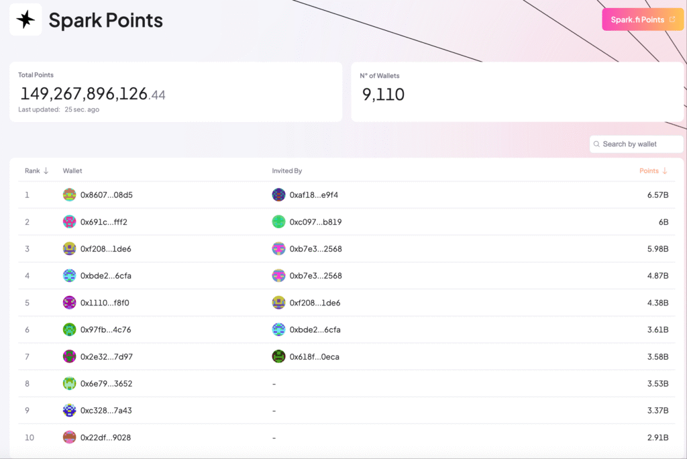Focus the Search by wallet field
Screen dimensions: 687x459
point(636,144)
